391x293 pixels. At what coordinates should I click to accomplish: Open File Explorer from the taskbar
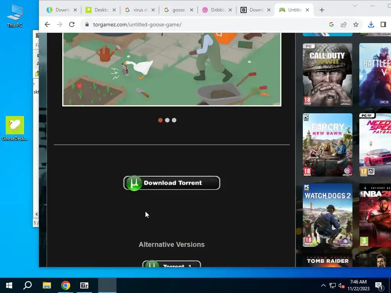47,285
